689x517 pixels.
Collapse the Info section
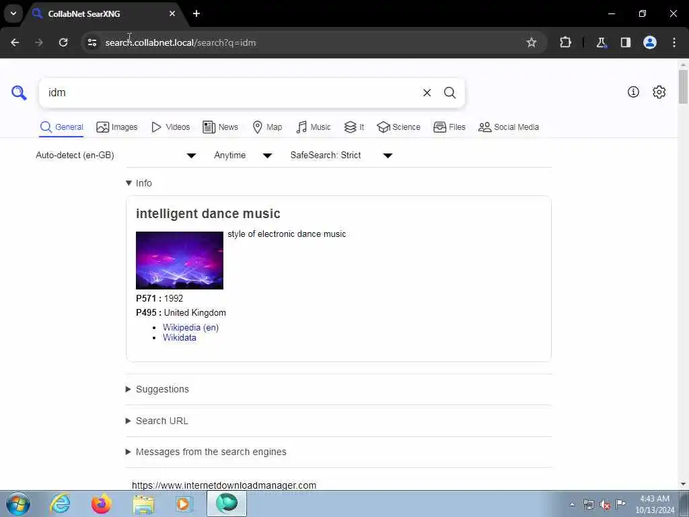tap(139, 183)
